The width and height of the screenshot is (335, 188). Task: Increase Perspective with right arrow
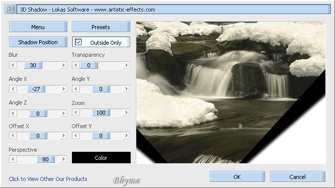(x=63, y=159)
